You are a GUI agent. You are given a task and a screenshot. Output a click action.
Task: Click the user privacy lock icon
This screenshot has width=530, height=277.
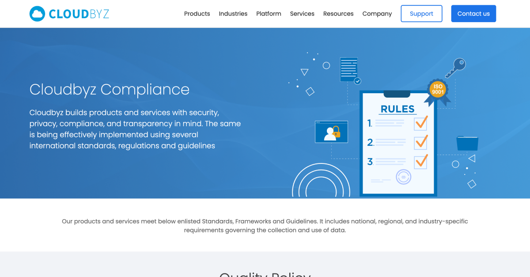[331, 131]
